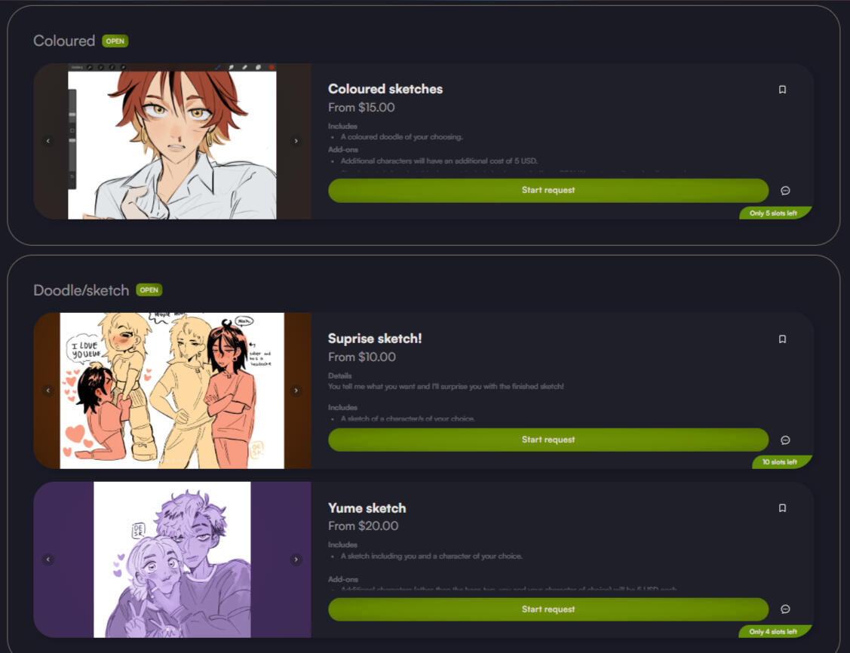Open chat icon beside Suprise sketch request
This screenshot has height=653, width=850.
[x=785, y=440]
